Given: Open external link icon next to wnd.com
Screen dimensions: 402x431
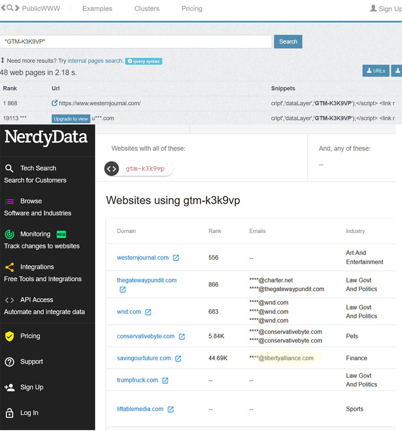Looking at the screenshot, I should click(x=148, y=312).
